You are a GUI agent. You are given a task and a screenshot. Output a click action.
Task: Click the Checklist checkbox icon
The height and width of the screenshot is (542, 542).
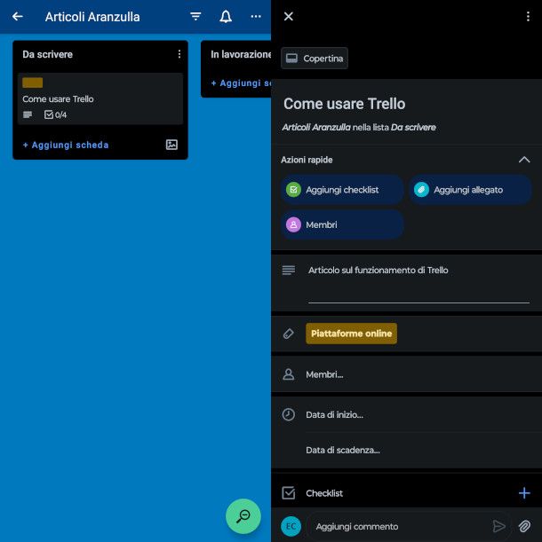pyautogui.click(x=289, y=493)
